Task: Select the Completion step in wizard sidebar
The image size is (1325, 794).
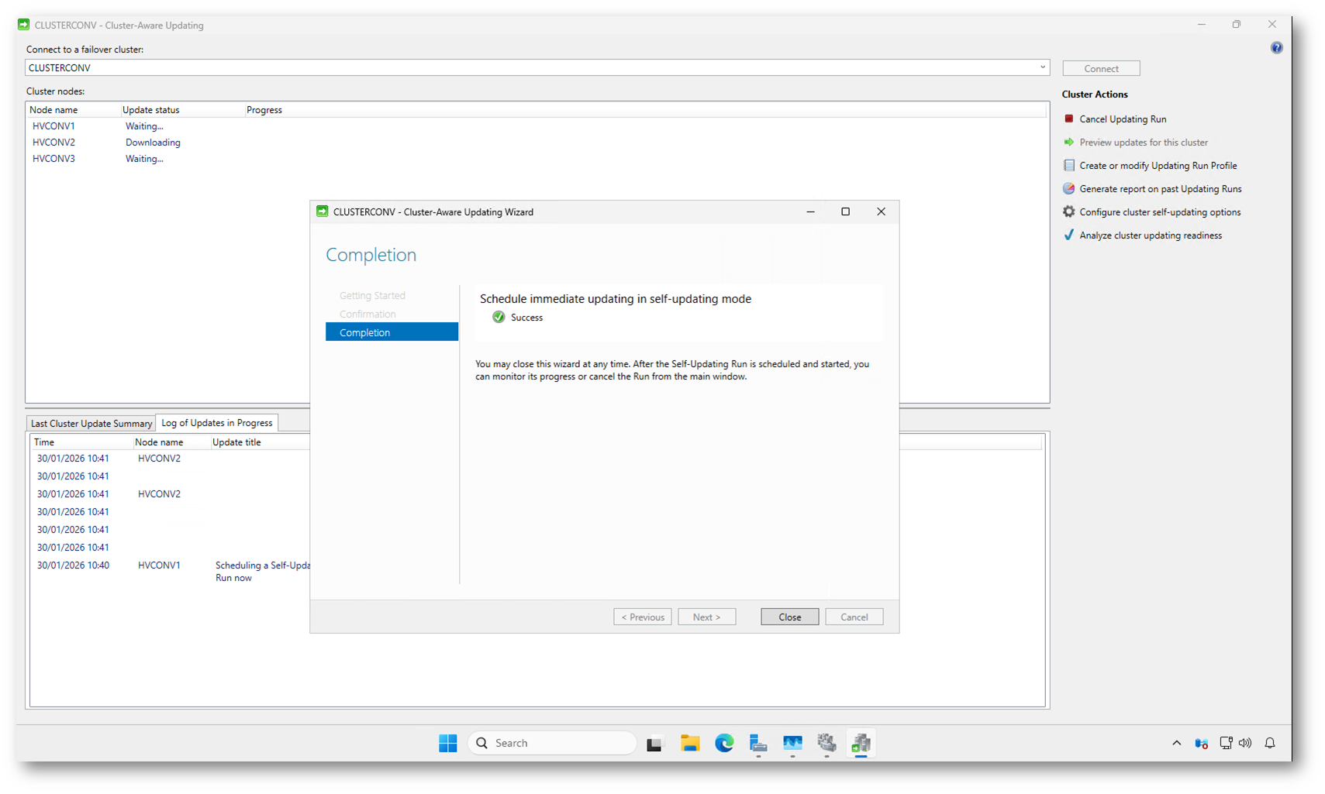Action: tap(392, 332)
